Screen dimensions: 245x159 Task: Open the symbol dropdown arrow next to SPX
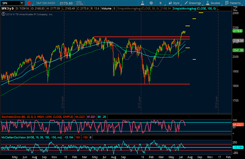(x=22, y=3)
